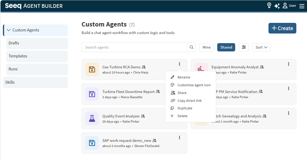Toggle the Shared filter

coord(226,47)
